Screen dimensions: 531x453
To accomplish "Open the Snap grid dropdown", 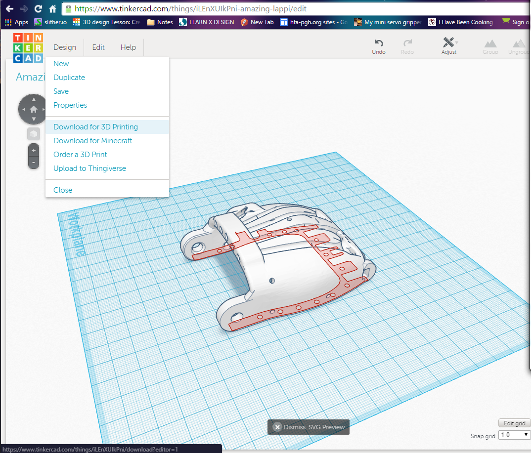I will click(514, 435).
